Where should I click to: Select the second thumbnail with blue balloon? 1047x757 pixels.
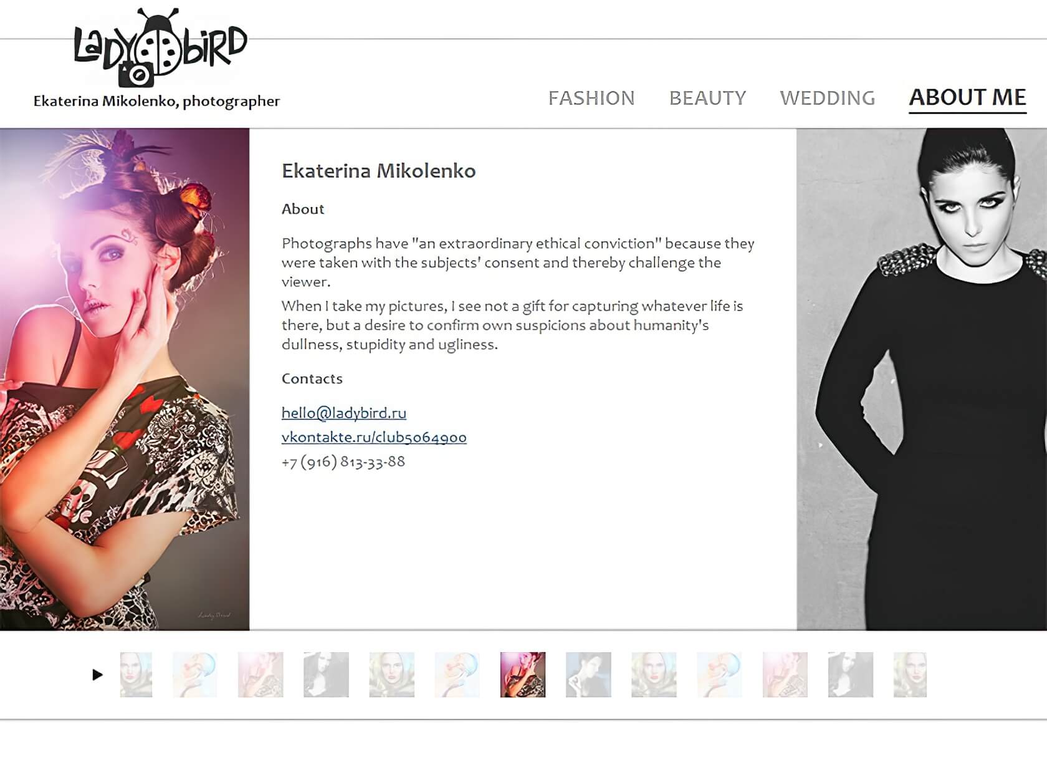[x=195, y=675]
